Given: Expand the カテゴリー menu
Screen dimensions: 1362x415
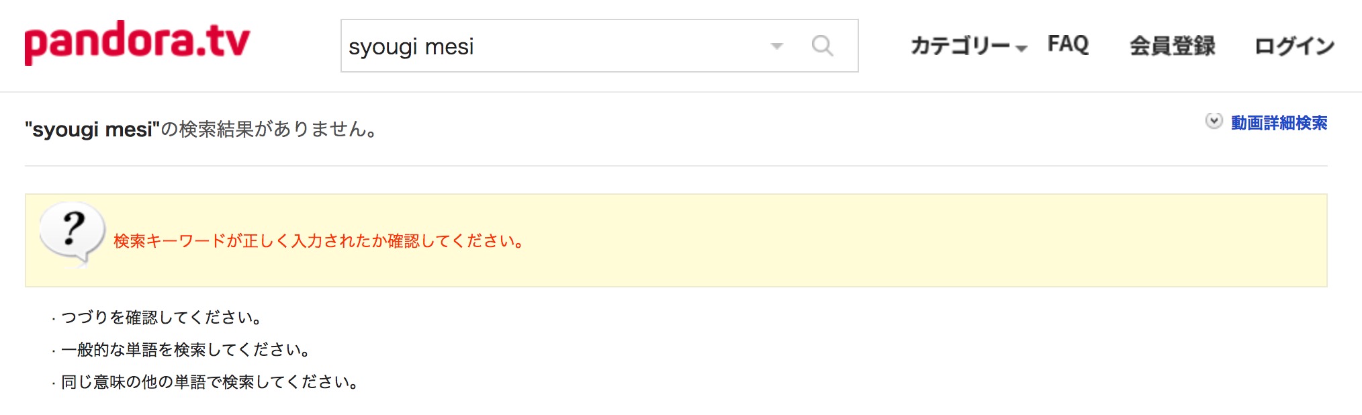Looking at the screenshot, I should 960,46.
